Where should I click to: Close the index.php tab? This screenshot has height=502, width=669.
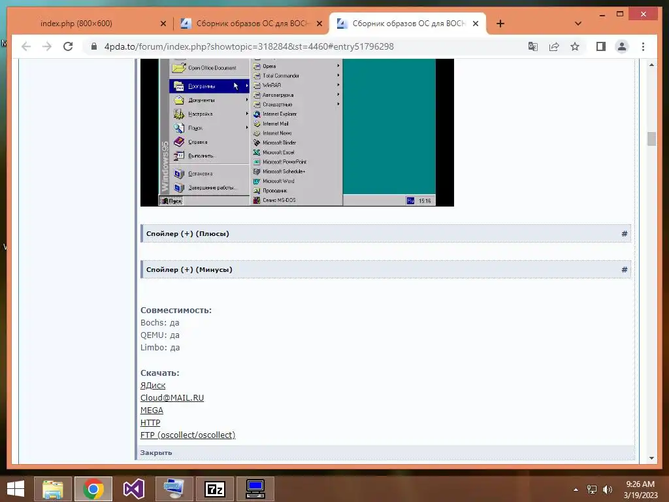(163, 24)
